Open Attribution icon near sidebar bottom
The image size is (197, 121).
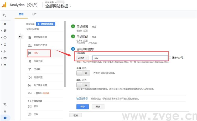(x=5, y=104)
